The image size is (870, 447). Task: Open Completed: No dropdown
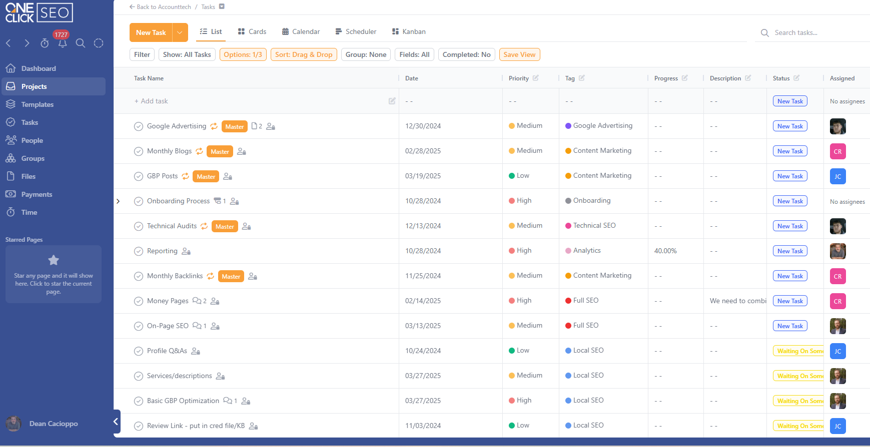467,54
